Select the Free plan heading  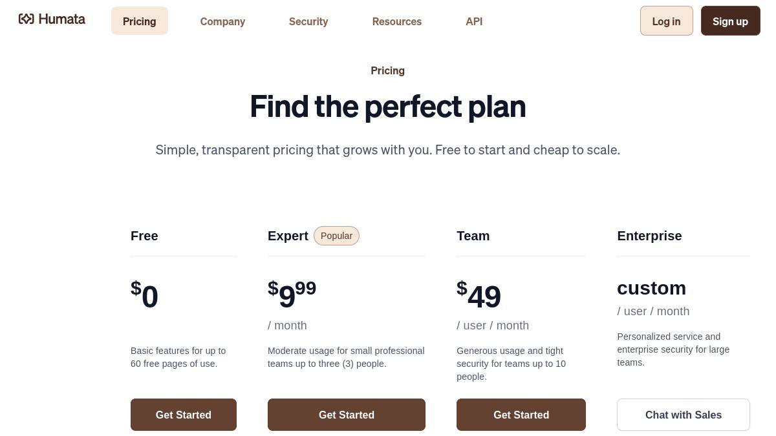(144, 236)
